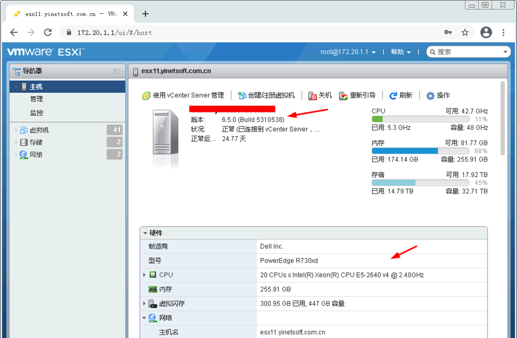
Task: Go back to the previous browser page
Action: pyautogui.click(x=14, y=32)
